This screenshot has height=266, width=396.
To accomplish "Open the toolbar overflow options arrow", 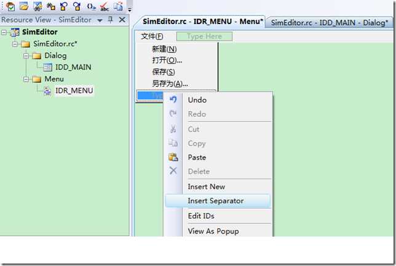I will click(130, 10).
